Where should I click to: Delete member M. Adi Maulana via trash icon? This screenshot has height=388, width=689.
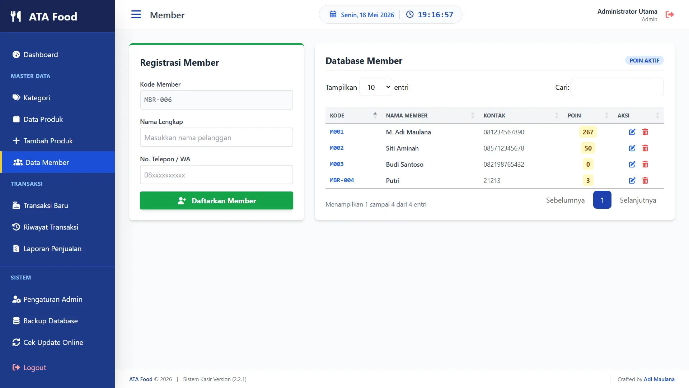tap(645, 132)
